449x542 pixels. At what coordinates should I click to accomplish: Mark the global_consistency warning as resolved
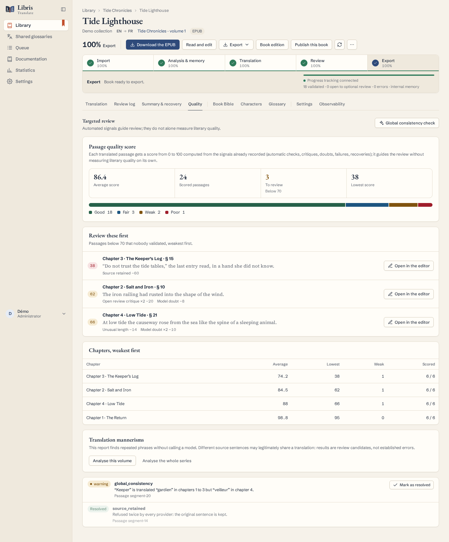[x=411, y=485]
